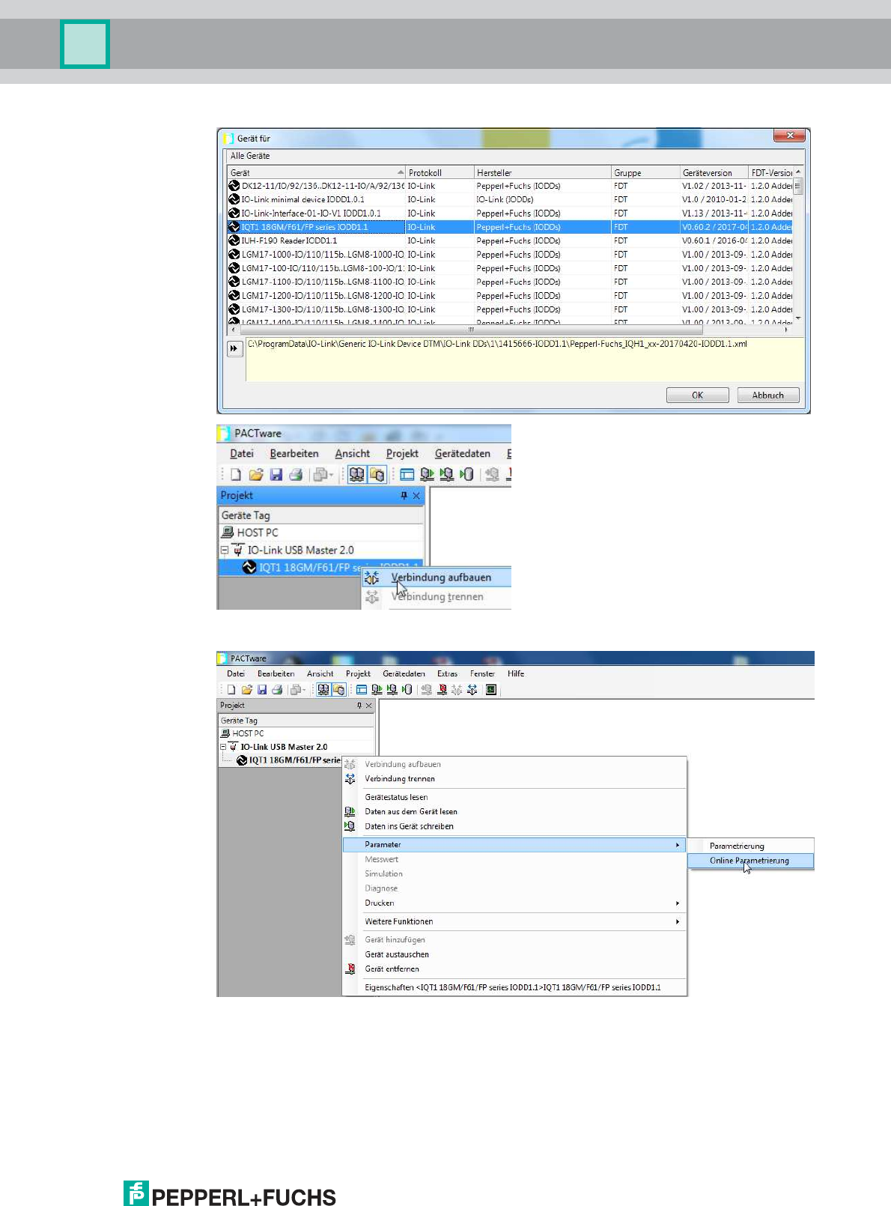Click red remove-device toolbar icon in the PACTware toolbar
This screenshot has width=891, height=1206.
(442, 690)
